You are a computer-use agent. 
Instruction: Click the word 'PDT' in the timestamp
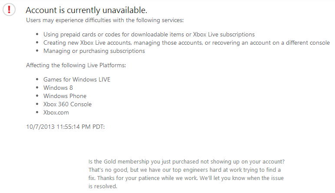pos(97,126)
